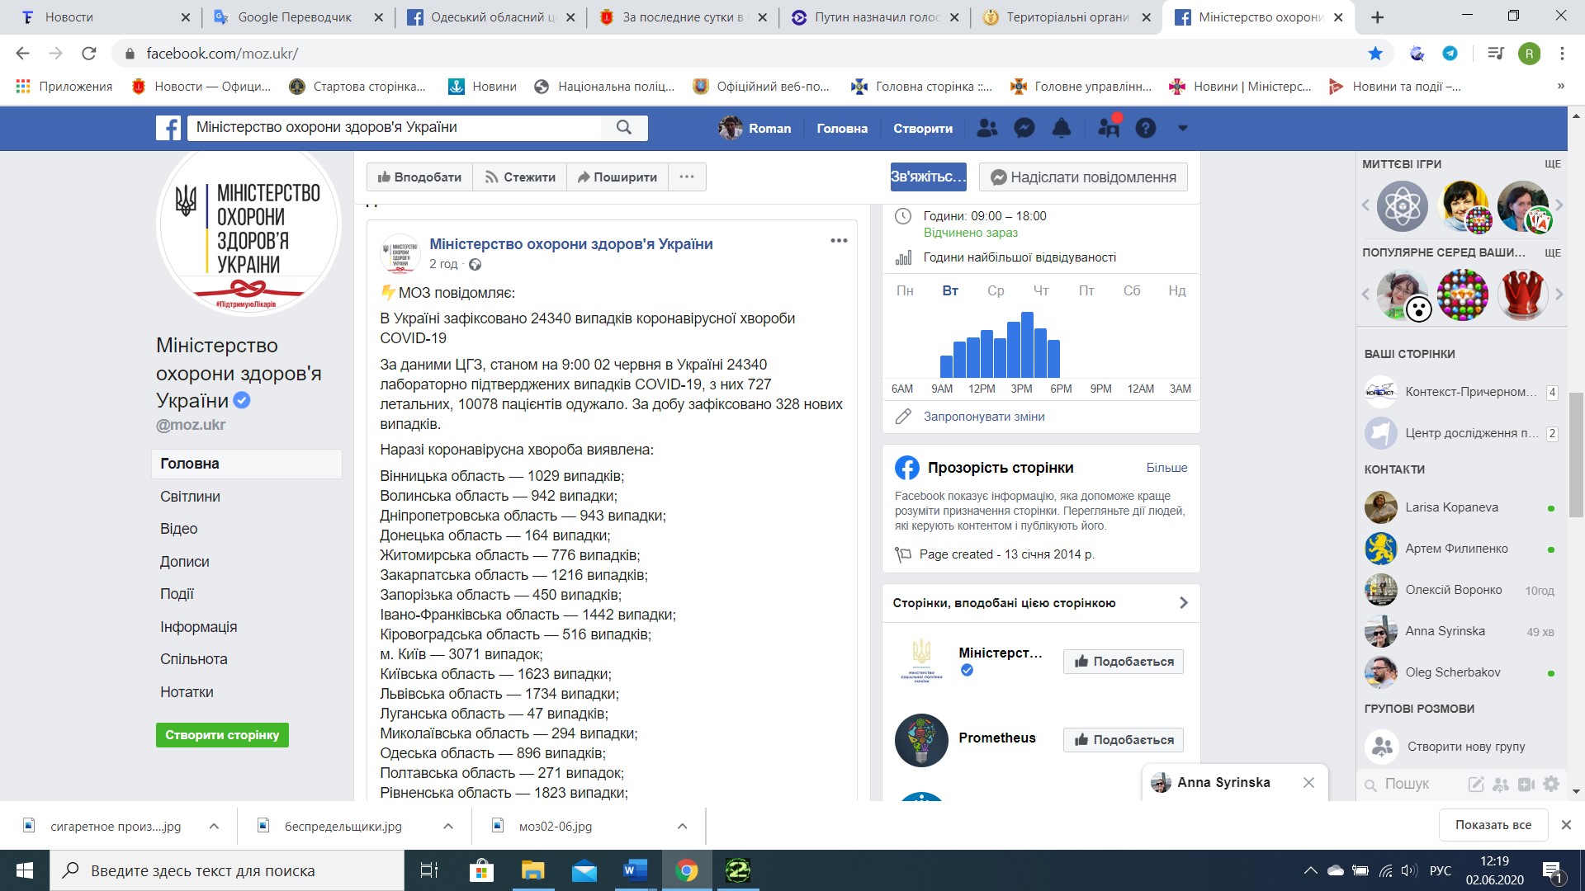Open post options three-dots menu

point(839,241)
